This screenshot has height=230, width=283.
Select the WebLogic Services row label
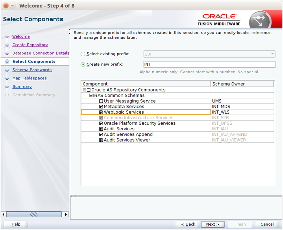(124, 112)
